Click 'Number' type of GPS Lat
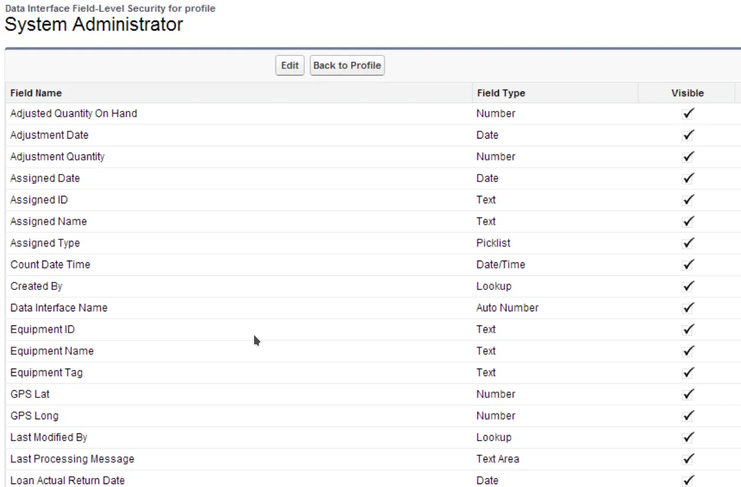741x487 pixels. [496, 394]
